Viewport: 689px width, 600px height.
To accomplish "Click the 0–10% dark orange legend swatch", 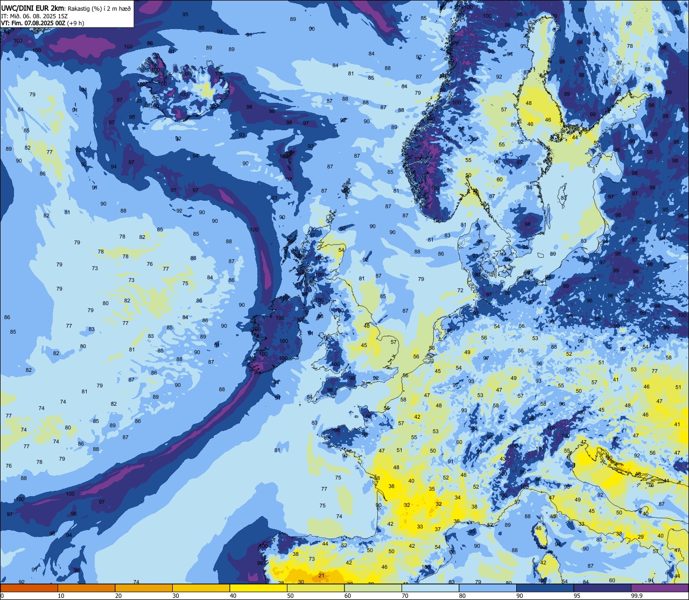I will tap(29, 588).
